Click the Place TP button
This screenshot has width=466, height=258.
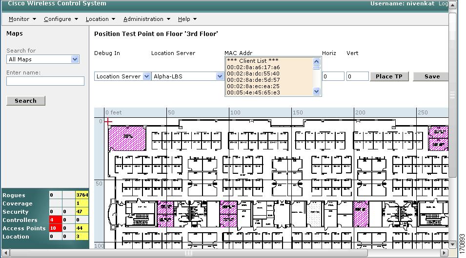pyautogui.click(x=389, y=76)
